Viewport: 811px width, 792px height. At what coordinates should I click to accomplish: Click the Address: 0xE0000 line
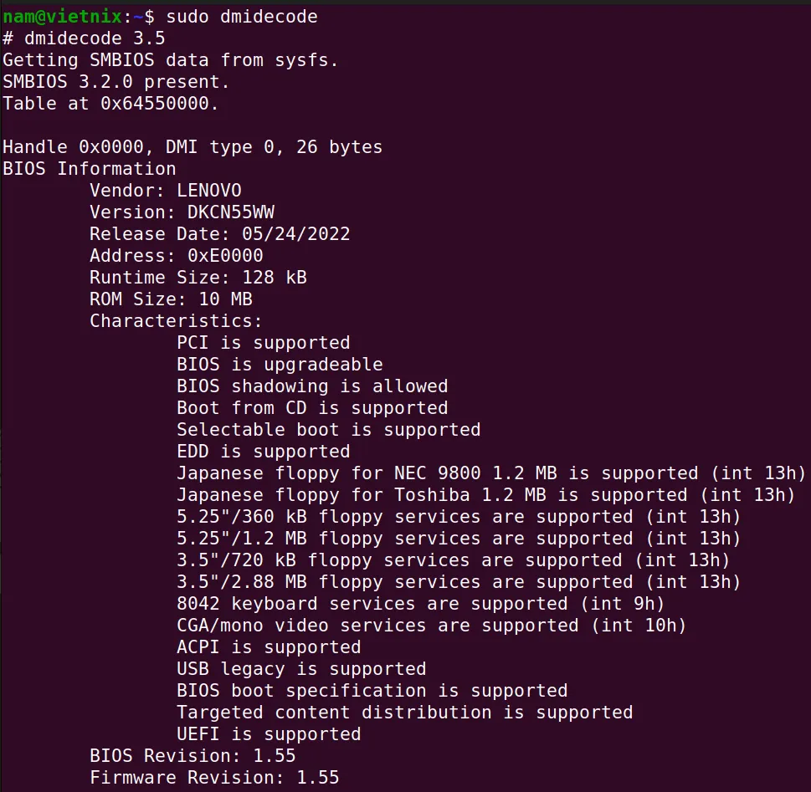[x=177, y=256]
